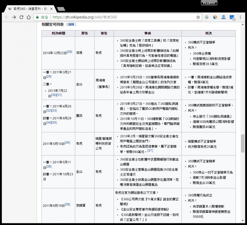247x225 pixels.
Task: Click text 判決賠償奇虎20萬元
Action: pyautogui.click(x=202, y=147)
